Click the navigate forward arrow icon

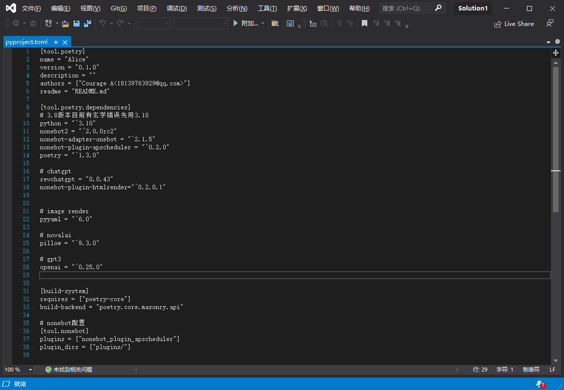(x=33, y=23)
